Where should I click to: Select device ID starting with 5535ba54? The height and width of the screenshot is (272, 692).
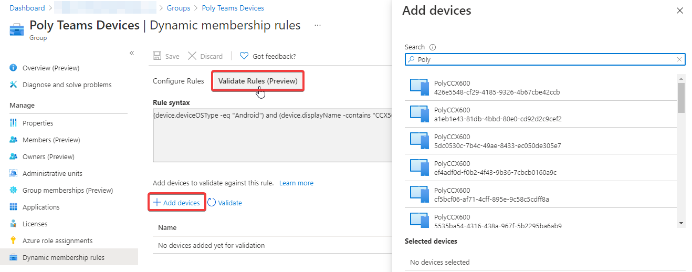(498, 226)
